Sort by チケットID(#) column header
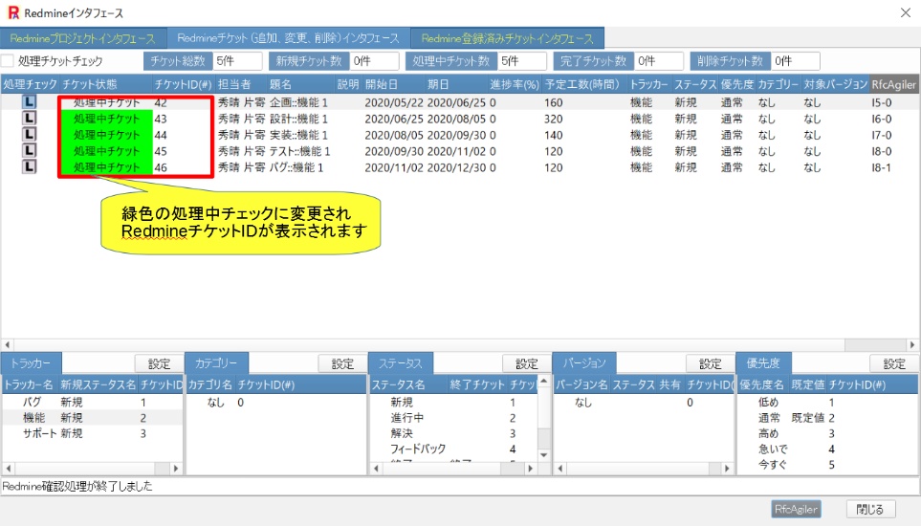This screenshot has width=921, height=526. tap(184, 84)
